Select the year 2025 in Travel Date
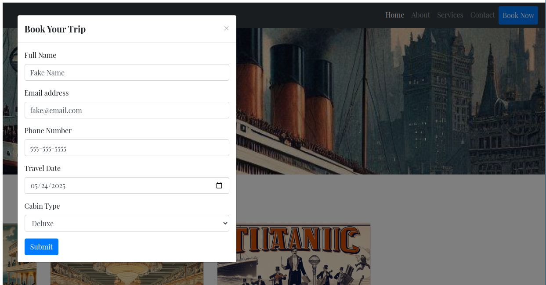 [58, 185]
